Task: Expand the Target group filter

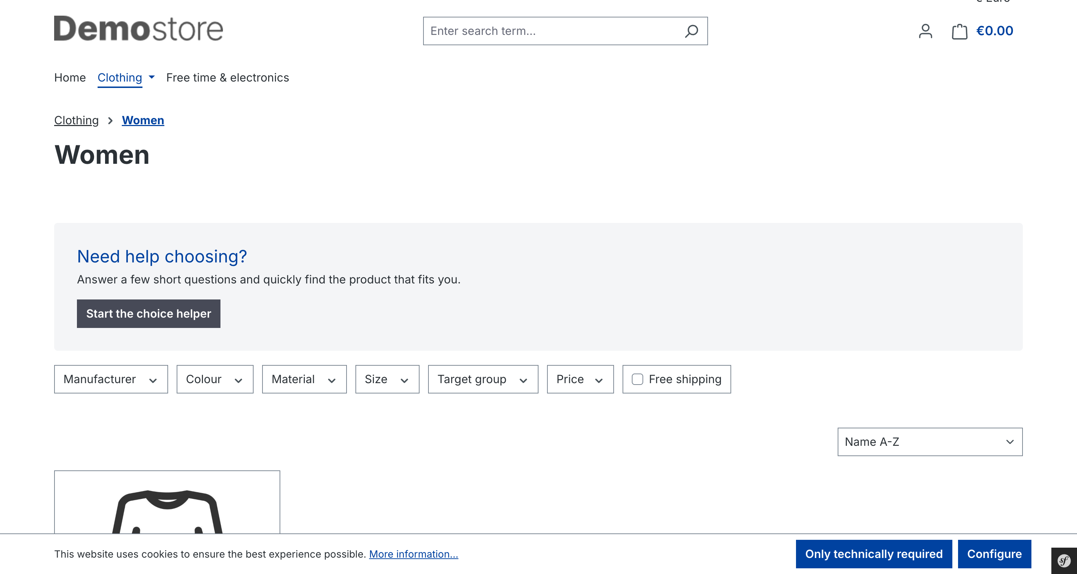Action: (483, 379)
